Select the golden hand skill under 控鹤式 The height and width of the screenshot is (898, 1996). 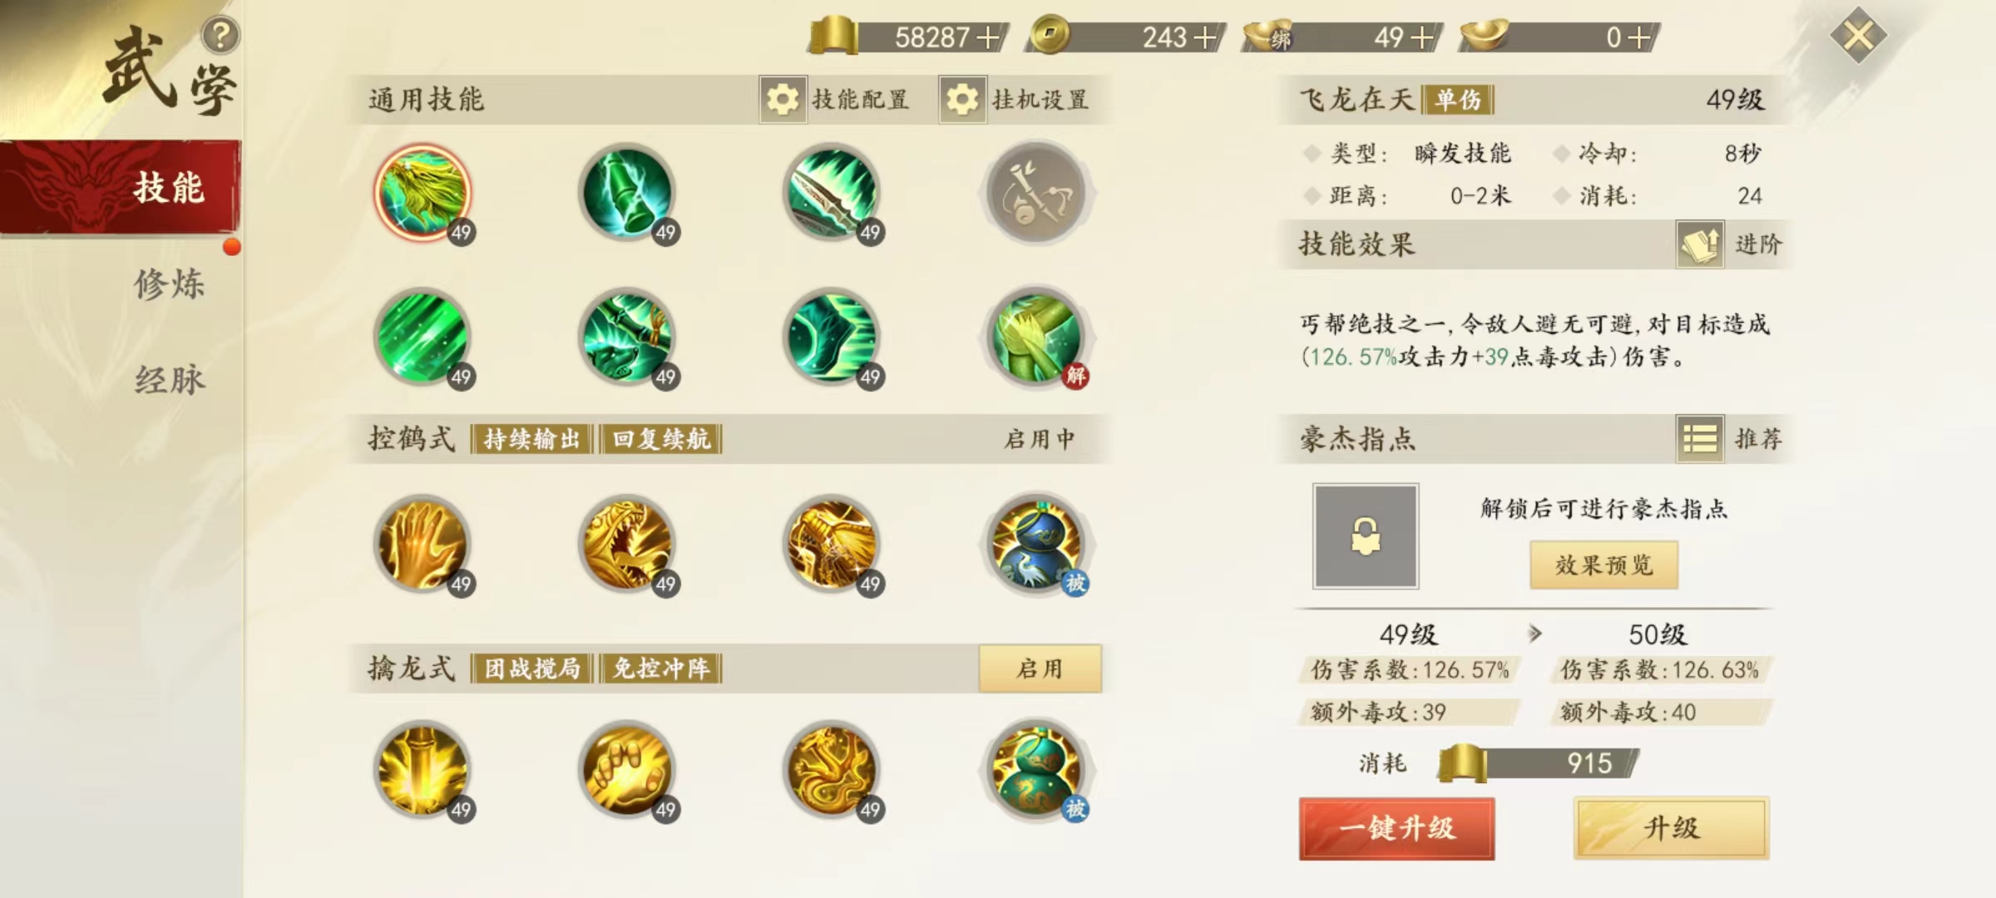[x=422, y=545]
